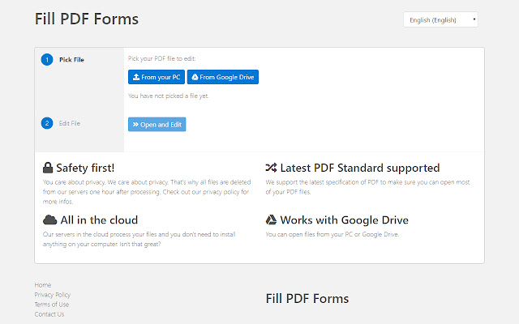Click the shuffle icon beside Latest PDF Standard

(x=272, y=168)
